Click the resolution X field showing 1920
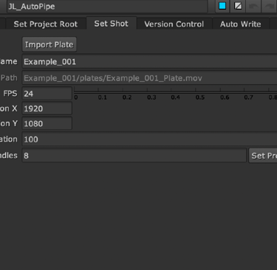 (47, 108)
